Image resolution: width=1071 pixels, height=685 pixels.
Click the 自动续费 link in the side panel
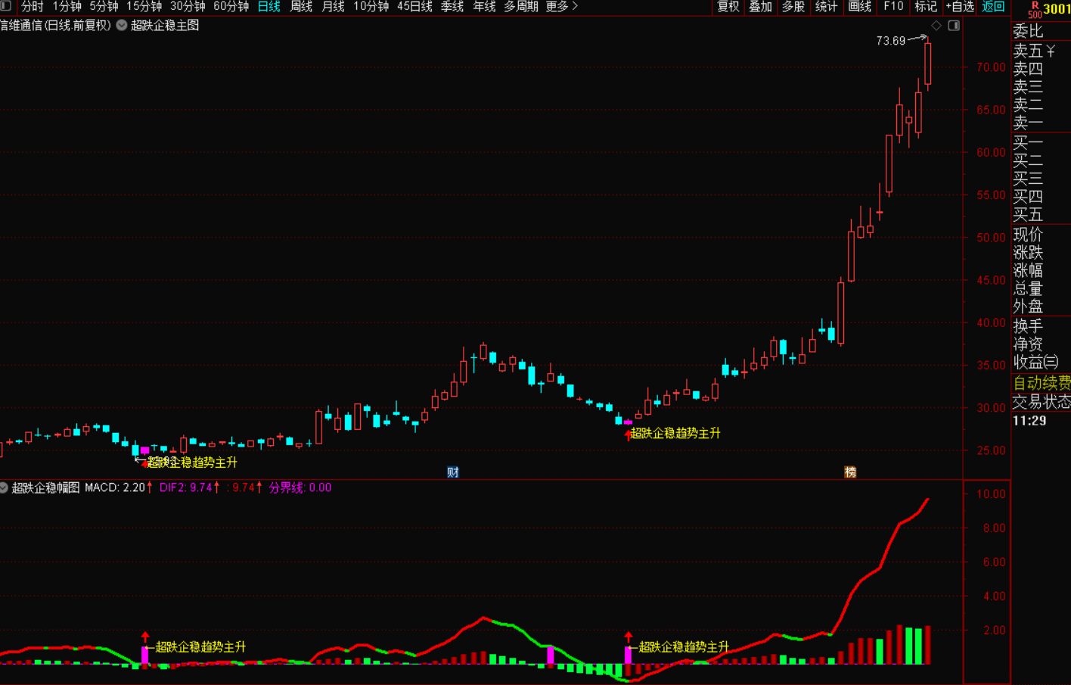pyautogui.click(x=1042, y=383)
